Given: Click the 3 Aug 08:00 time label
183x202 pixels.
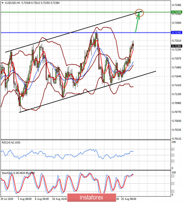Looking at the screenshot, I should [25, 199].
